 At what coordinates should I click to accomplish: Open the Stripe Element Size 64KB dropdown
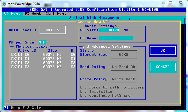(x=124, y=55)
